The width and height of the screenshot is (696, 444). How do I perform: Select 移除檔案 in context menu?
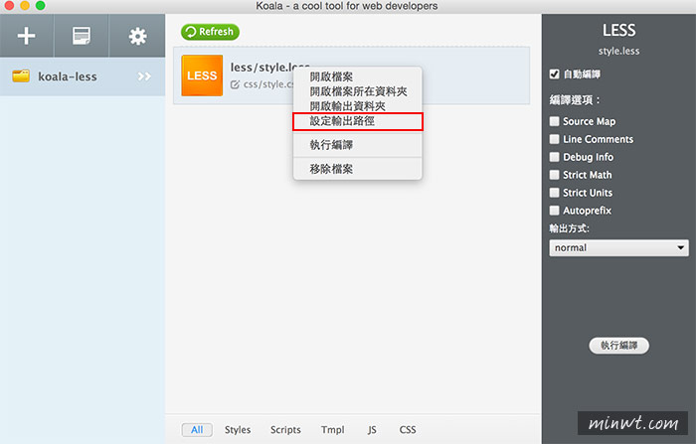pyautogui.click(x=358, y=169)
